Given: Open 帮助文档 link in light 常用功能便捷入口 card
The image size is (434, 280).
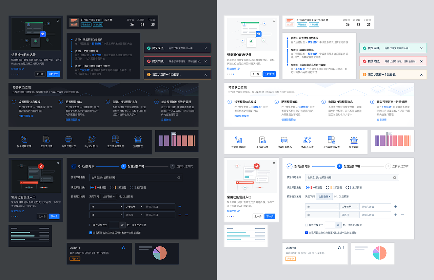Looking at the screenshot, I should click(233, 211).
